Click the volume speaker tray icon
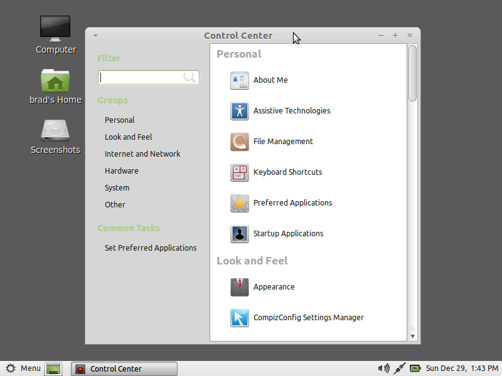502x376 pixels. pos(383,368)
